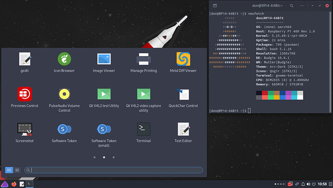Open Text Editor app
This screenshot has height=188, width=333.
(183, 132)
